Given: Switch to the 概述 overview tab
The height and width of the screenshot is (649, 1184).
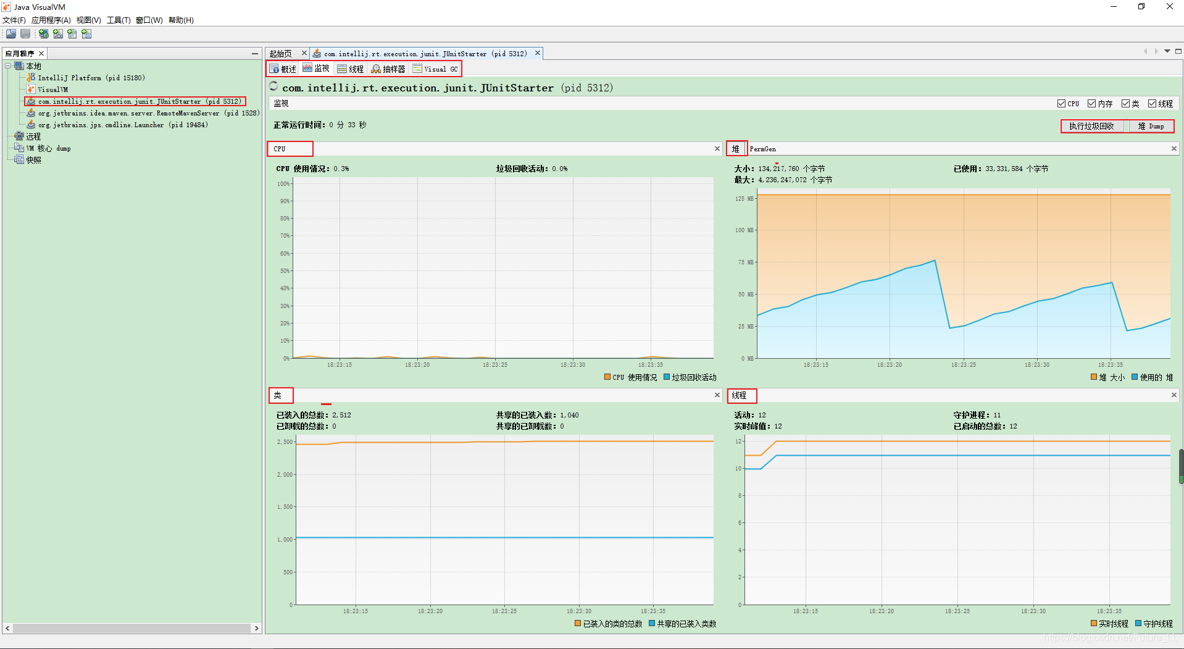Looking at the screenshot, I should 283,69.
